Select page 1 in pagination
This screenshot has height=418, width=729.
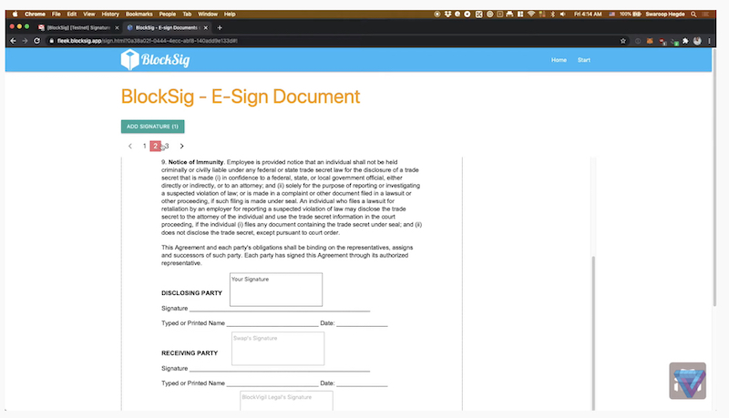tap(145, 146)
